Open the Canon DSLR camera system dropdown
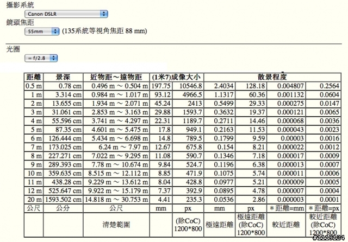The height and width of the screenshot is (242, 348). click(x=66, y=14)
